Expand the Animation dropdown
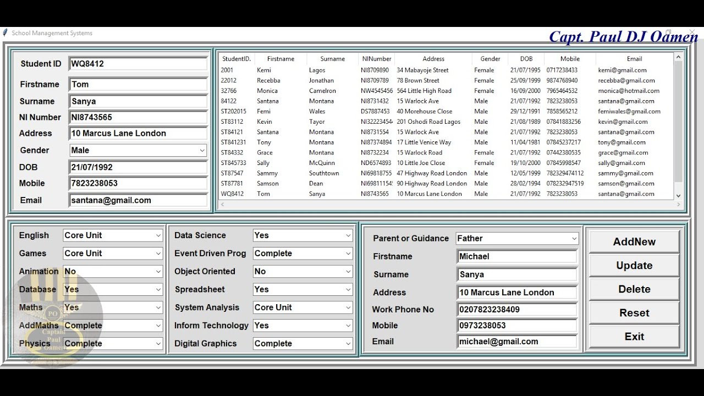 (x=113, y=272)
